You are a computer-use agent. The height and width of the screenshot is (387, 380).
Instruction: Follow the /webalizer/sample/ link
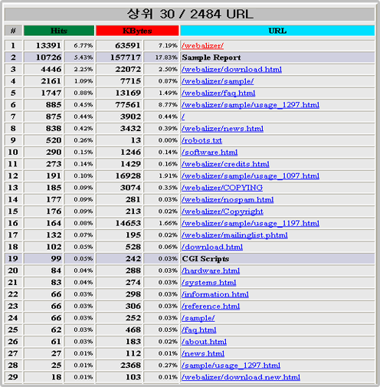tap(218, 81)
